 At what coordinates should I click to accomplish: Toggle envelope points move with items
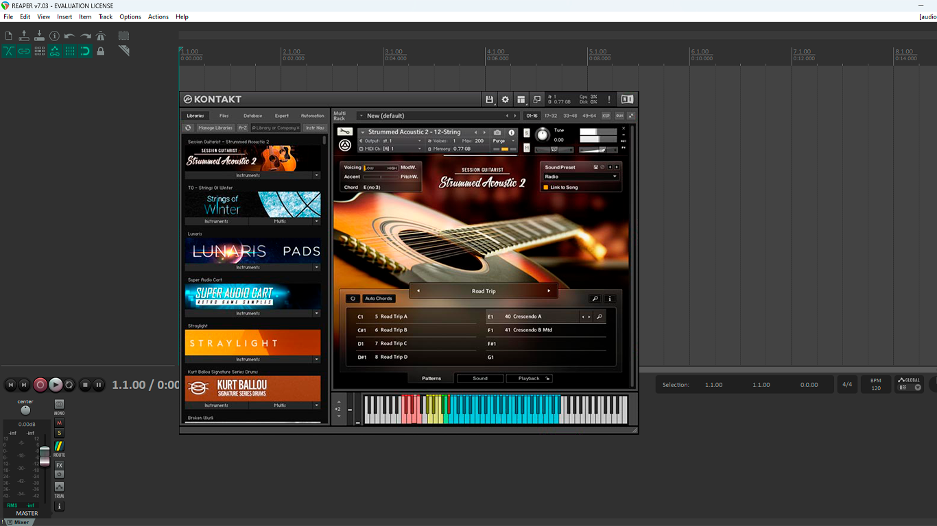[x=54, y=51]
